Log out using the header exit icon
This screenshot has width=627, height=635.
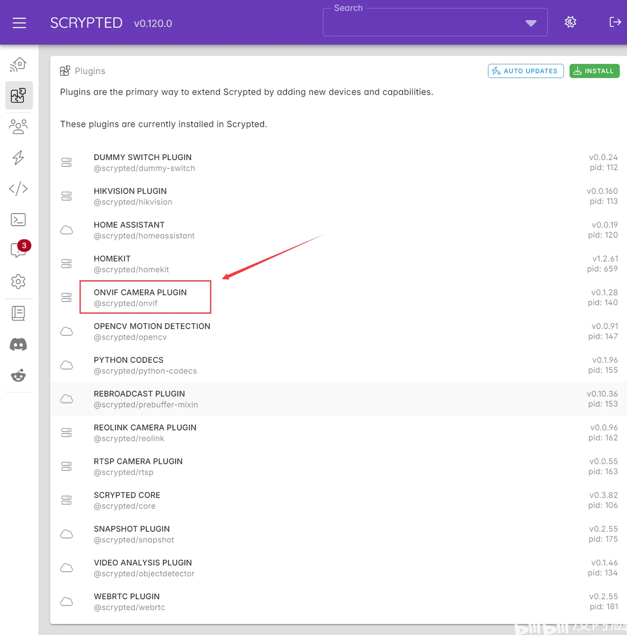coord(615,22)
